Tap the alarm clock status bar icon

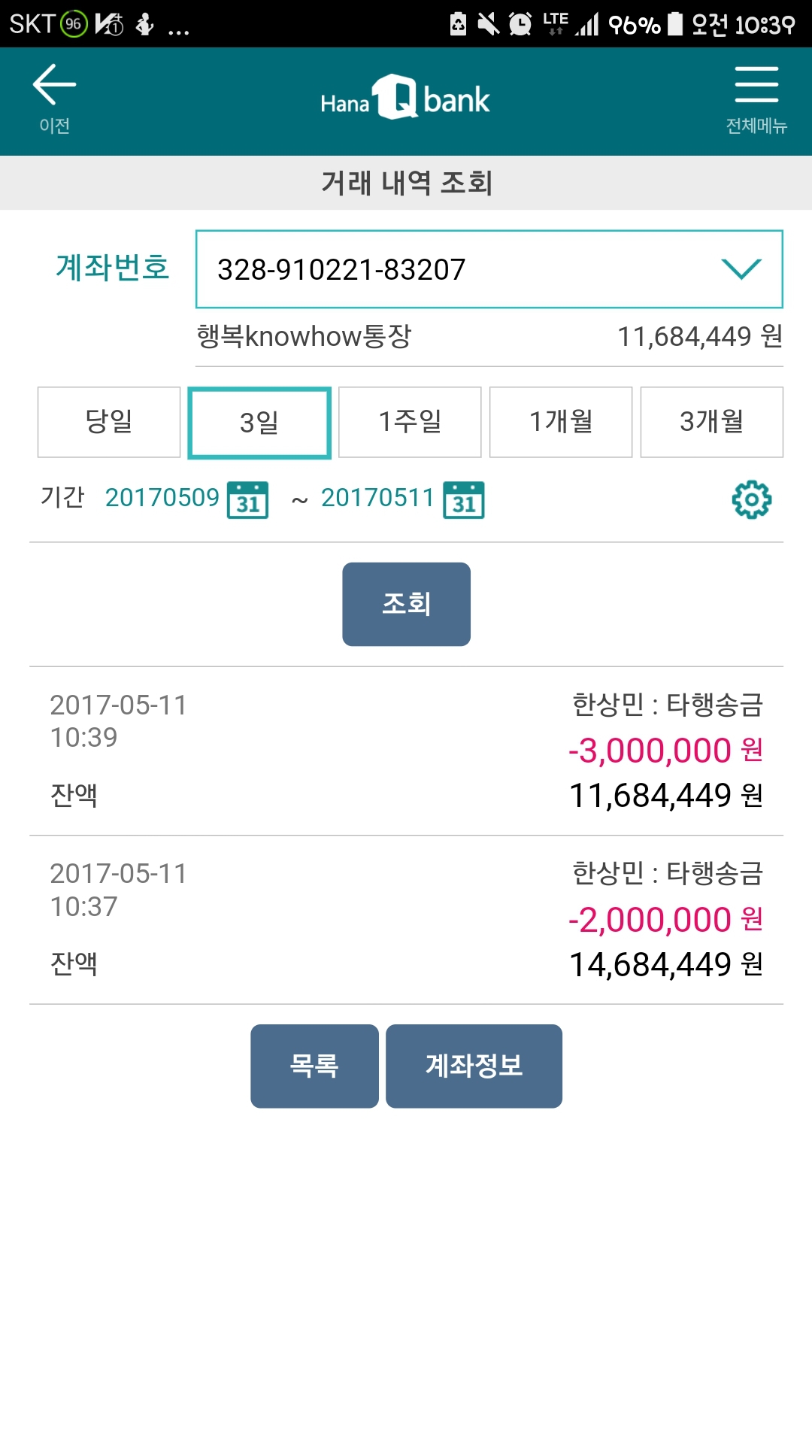[x=520, y=24]
